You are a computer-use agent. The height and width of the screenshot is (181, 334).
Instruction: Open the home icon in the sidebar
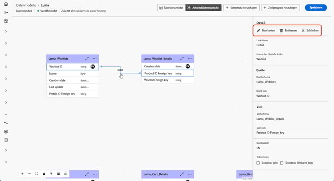[x=6, y=4]
